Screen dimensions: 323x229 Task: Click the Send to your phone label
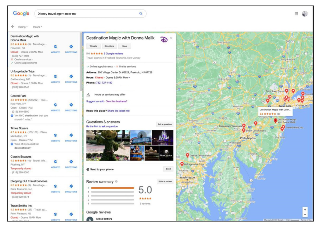[102, 169]
